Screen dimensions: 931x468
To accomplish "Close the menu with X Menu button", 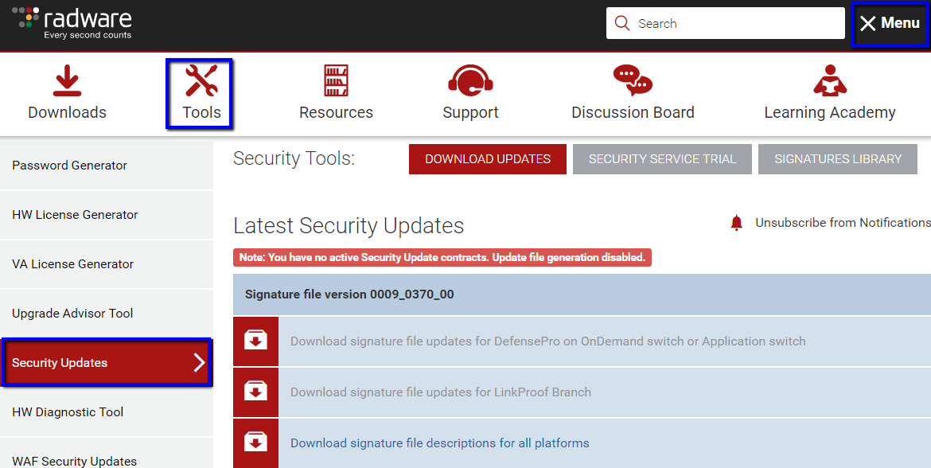I will tap(889, 24).
